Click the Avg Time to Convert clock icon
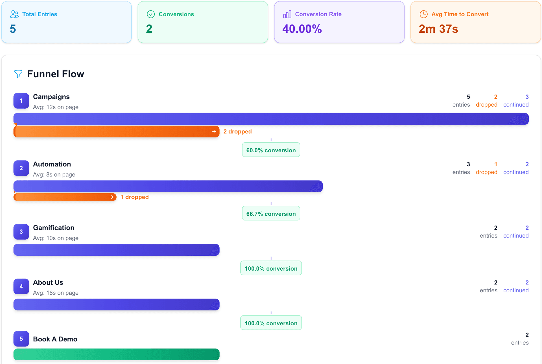Image resolution: width=542 pixels, height=364 pixels. pos(423,14)
